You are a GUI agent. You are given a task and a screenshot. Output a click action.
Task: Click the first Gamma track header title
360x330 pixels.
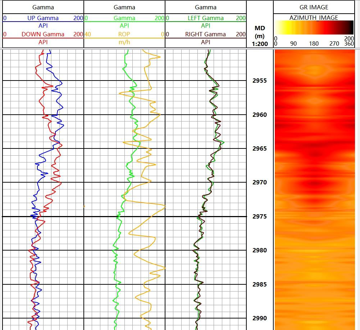coord(43,7)
